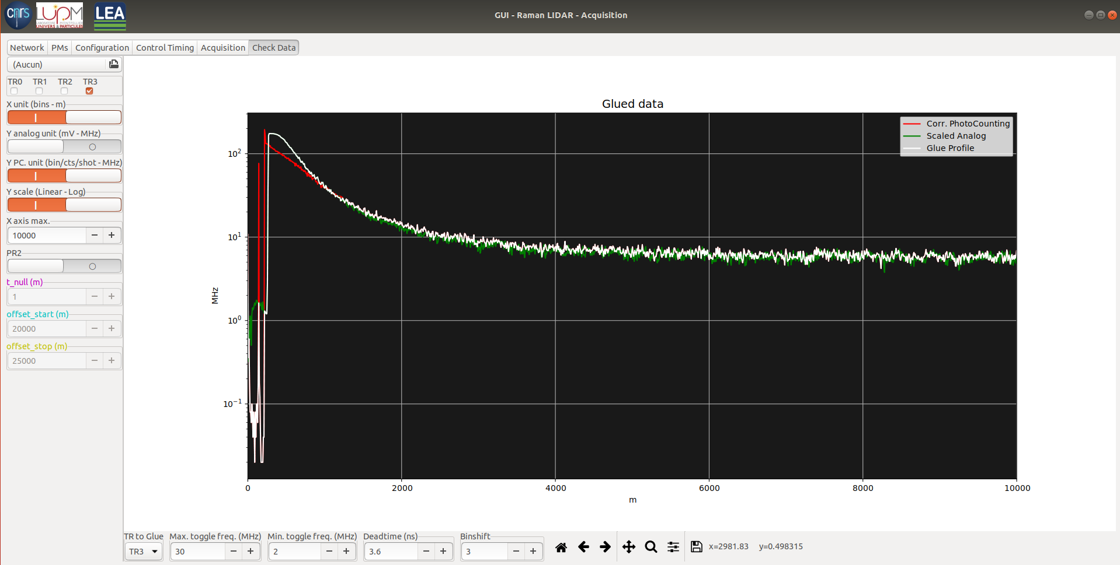Expand the (Aucun) file selector
Viewport: 1120px width, 565px height.
coord(57,65)
